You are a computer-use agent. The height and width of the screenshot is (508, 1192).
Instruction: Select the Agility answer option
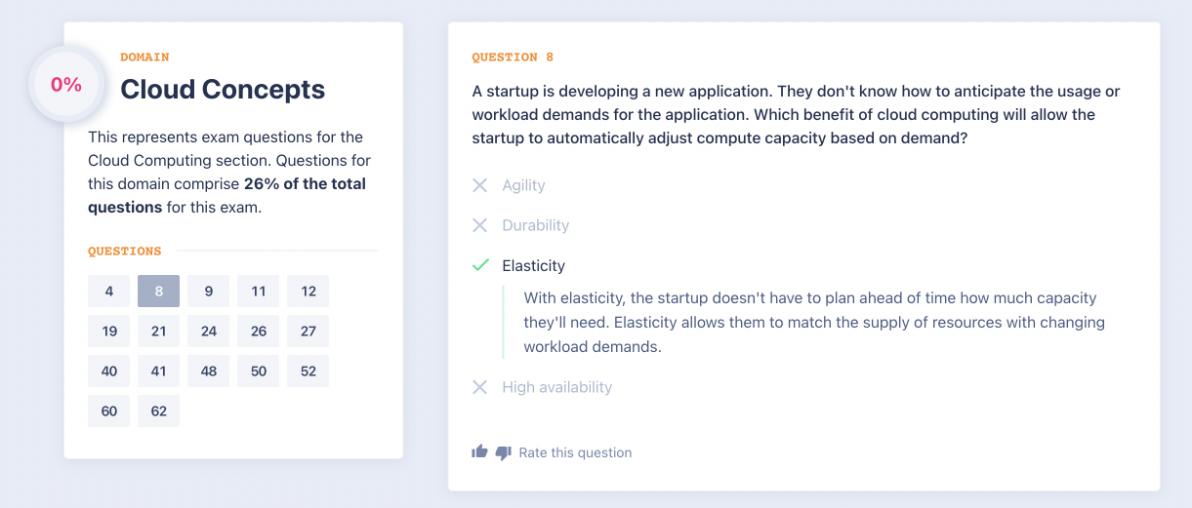click(x=523, y=185)
